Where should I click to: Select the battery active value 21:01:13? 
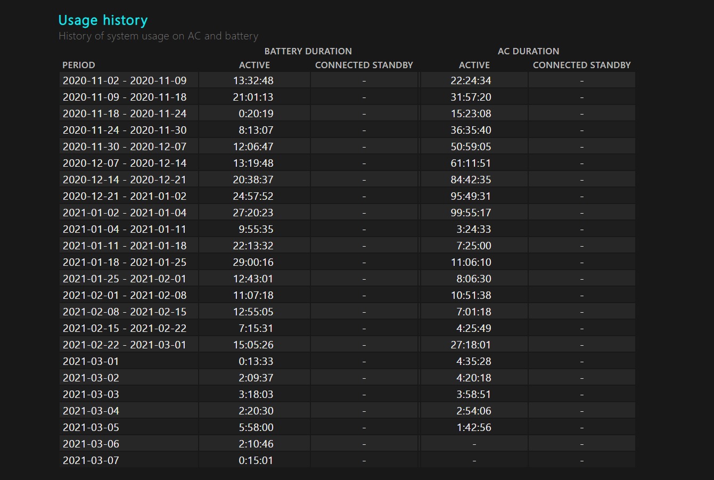(x=253, y=97)
